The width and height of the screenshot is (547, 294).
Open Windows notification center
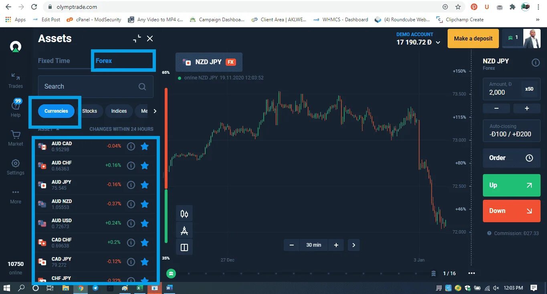point(533,288)
